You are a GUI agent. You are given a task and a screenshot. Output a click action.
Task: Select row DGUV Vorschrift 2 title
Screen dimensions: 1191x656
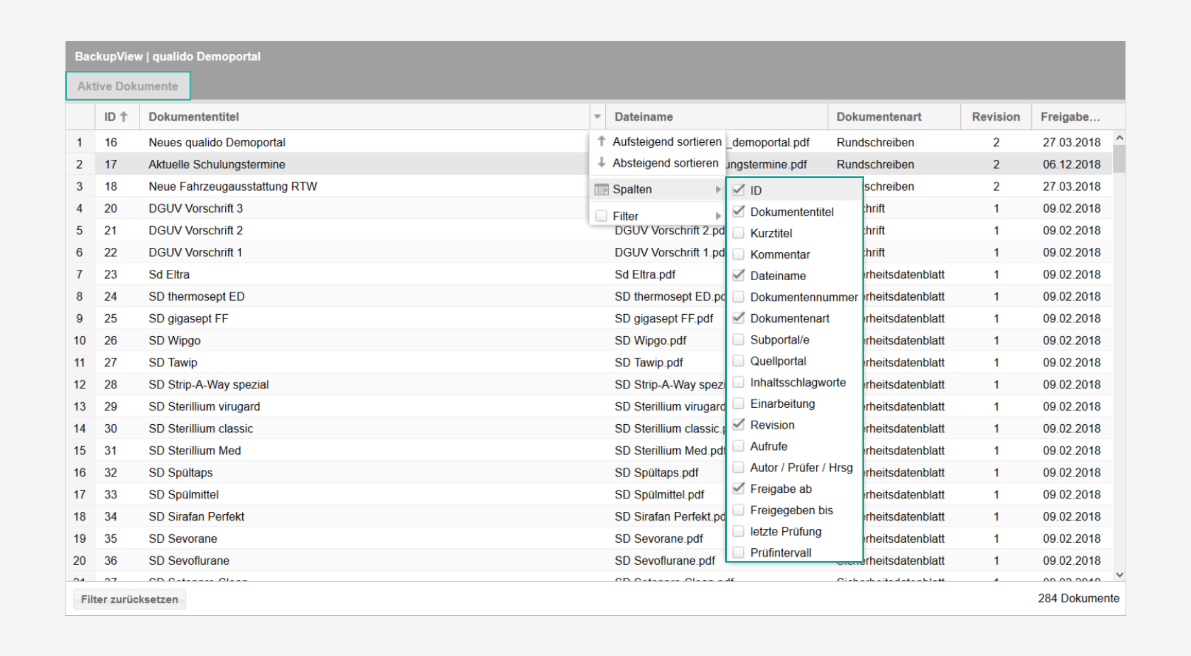pyautogui.click(x=196, y=230)
